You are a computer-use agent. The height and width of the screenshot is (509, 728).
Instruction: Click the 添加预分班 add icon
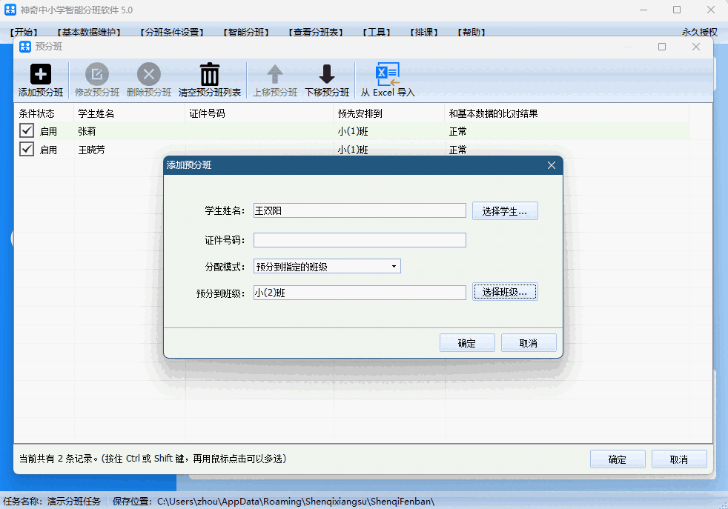[40, 73]
